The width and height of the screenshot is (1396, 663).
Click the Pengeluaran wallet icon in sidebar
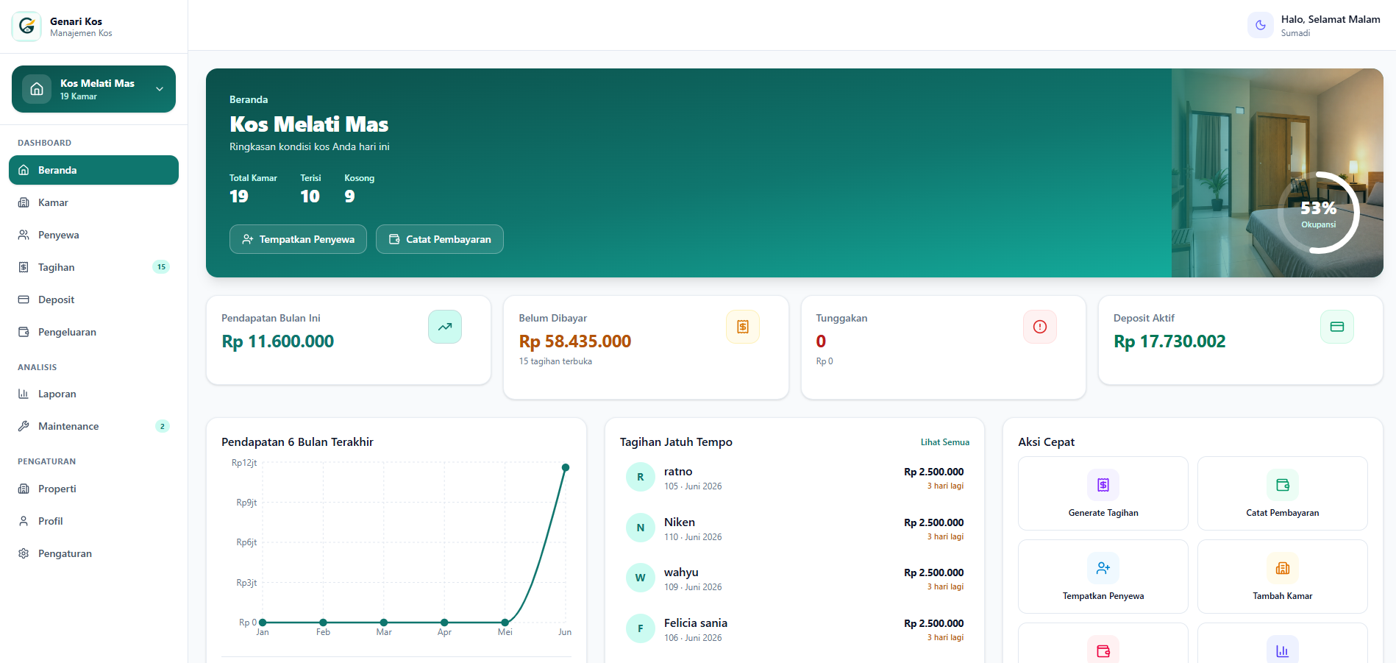24,332
